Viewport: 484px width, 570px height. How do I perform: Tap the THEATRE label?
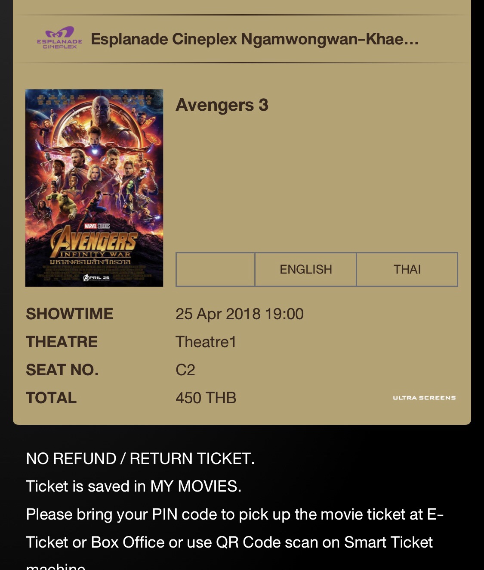pyautogui.click(x=62, y=342)
